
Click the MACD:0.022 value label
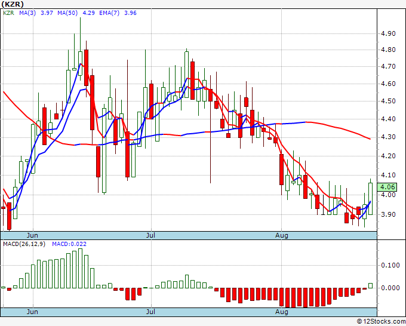[69, 244]
